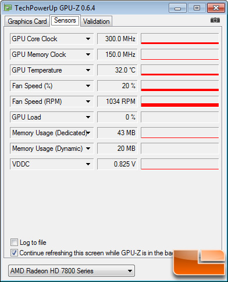Click the GPU-Z app icon in title bar
This screenshot has width=228, height=282.
8,8
